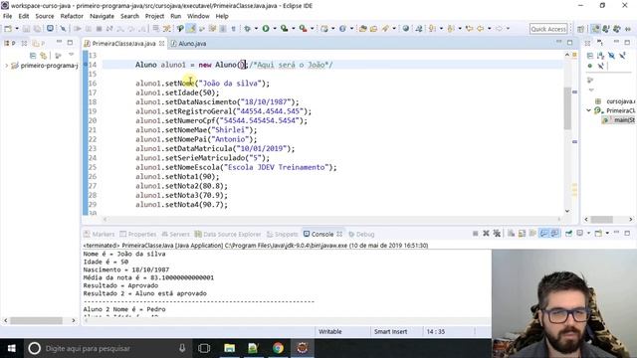The image size is (637, 358).
Task: Click the New file toolbar icon
Action: click(x=8, y=29)
